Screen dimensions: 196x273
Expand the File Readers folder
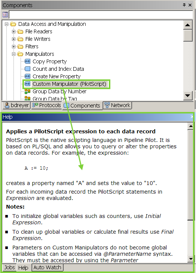(13, 31)
